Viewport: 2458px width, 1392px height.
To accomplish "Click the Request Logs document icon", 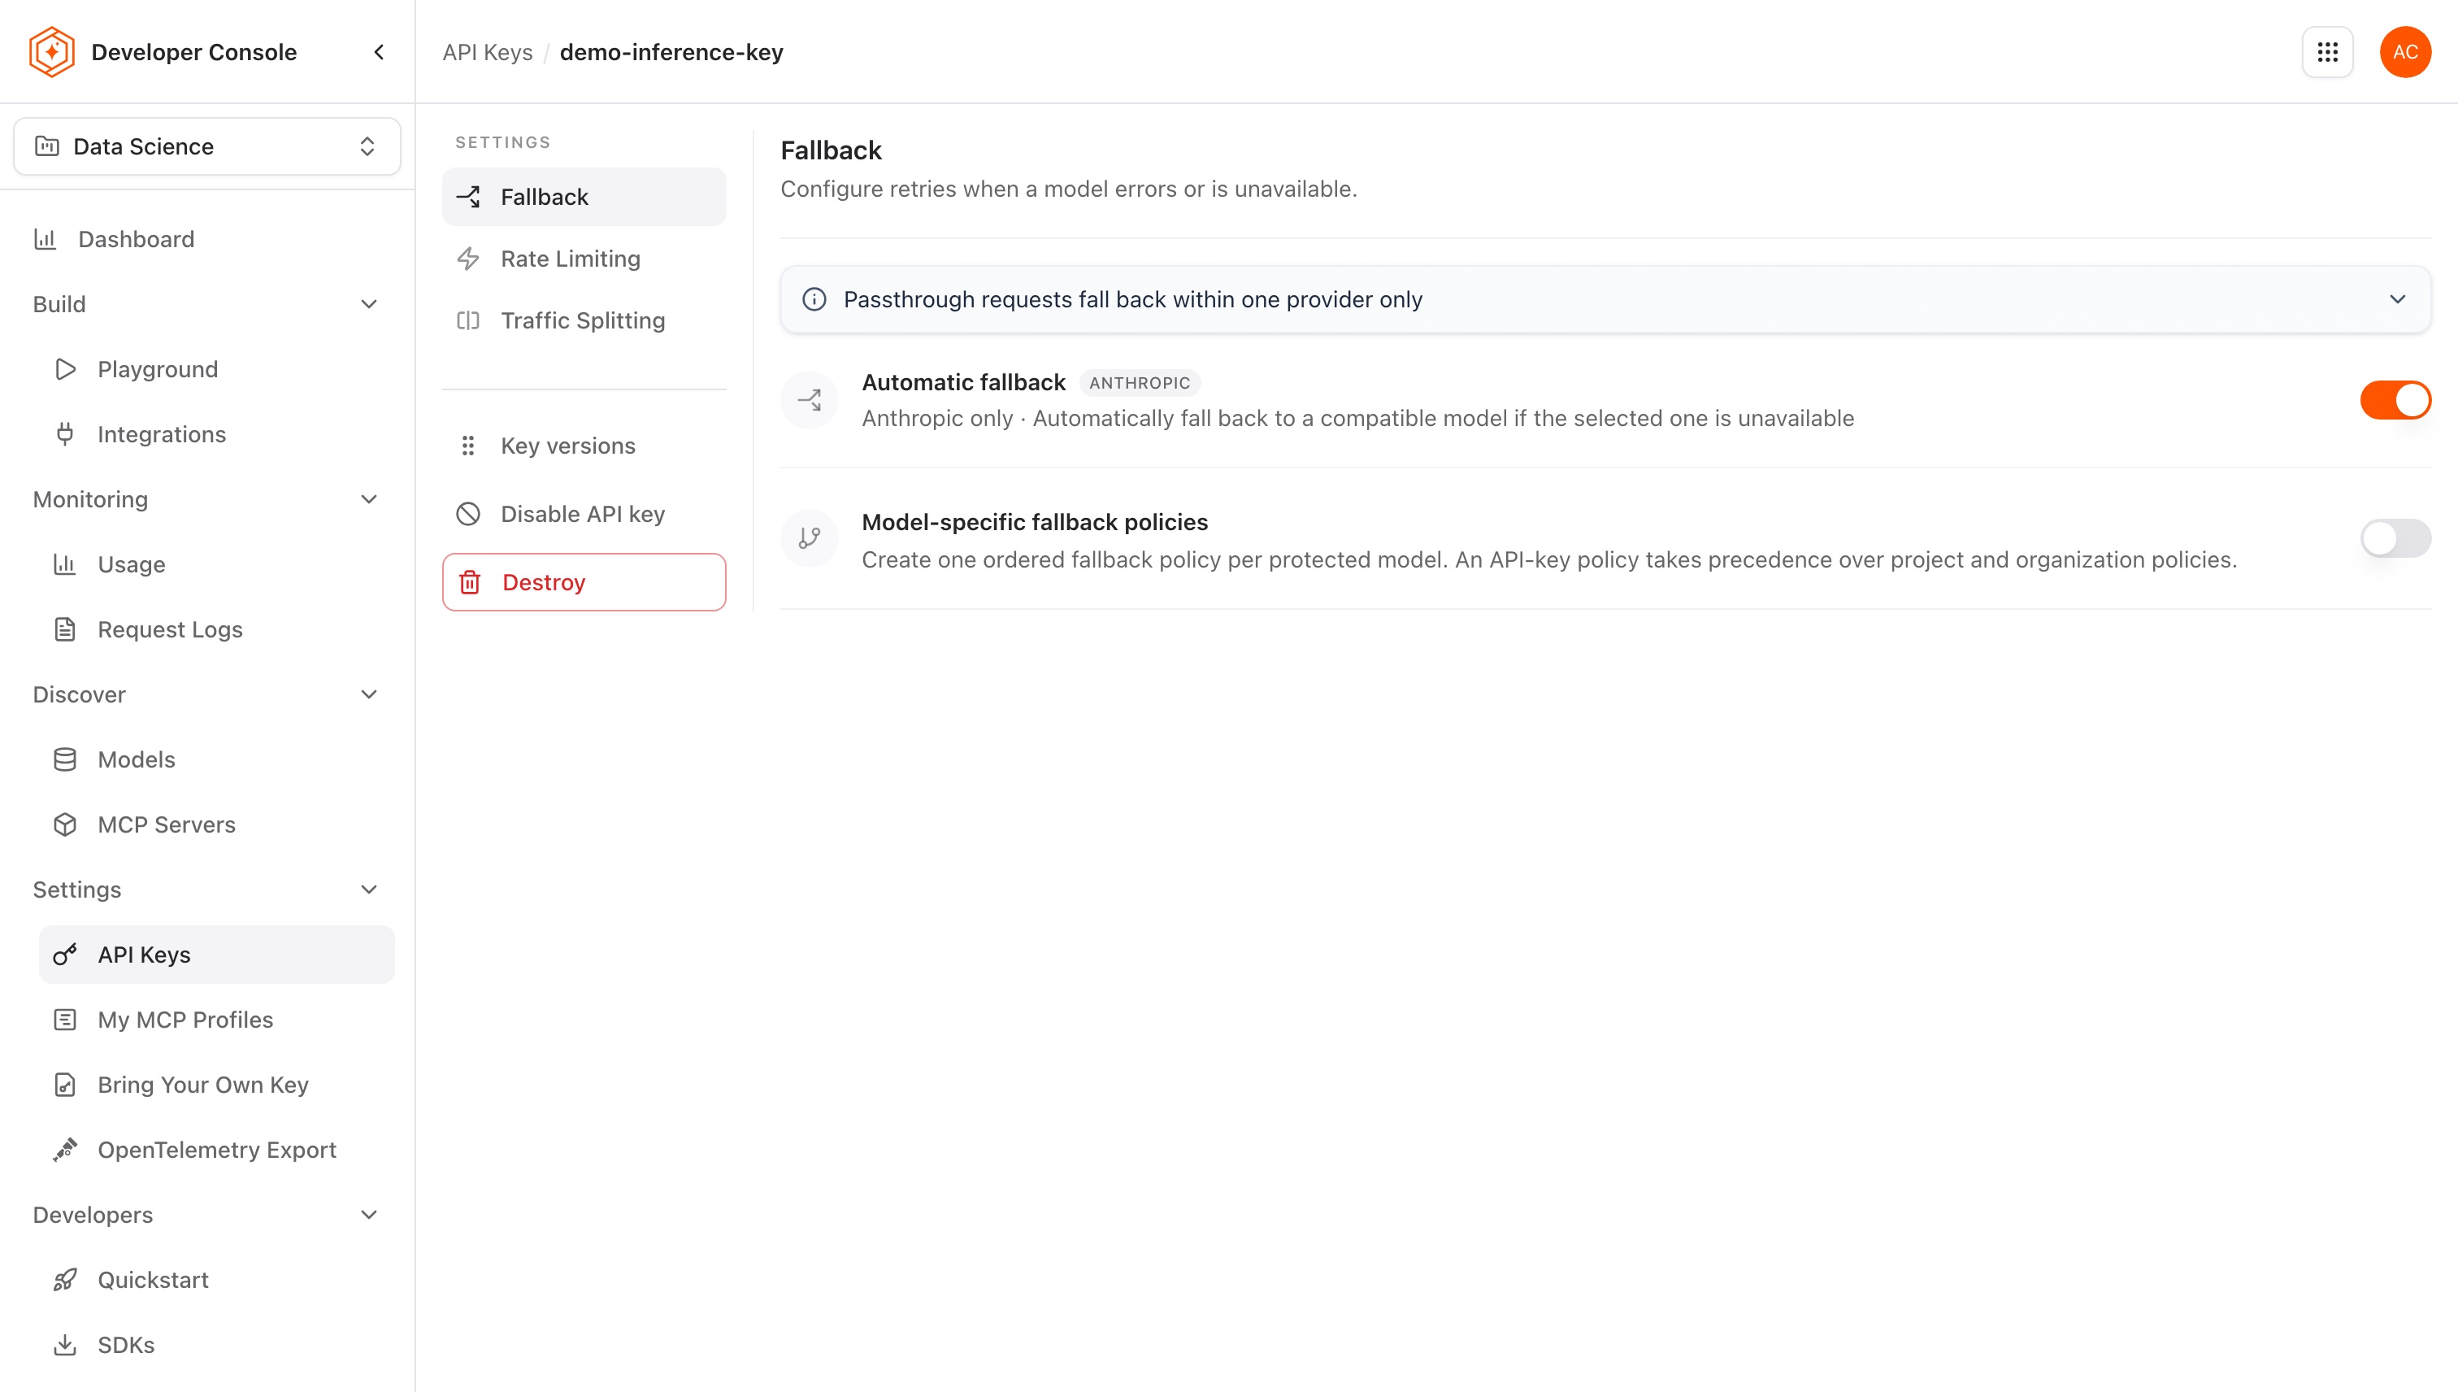I will point(65,629).
